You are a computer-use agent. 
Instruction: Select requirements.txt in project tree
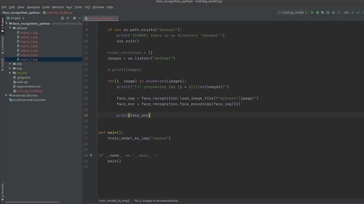click(x=27, y=87)
